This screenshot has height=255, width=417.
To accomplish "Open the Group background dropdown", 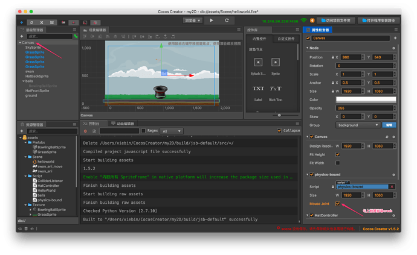I will click(x=358, y=125).
